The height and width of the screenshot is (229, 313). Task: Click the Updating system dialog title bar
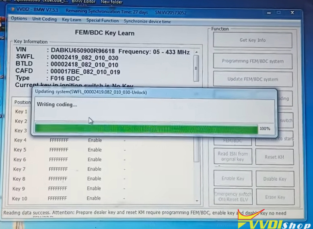(x=154, y=93)
